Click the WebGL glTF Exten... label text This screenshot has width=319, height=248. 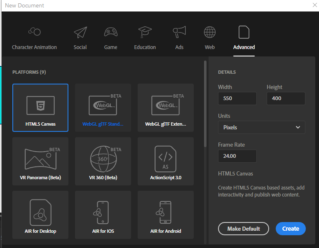tap(165, 124)
